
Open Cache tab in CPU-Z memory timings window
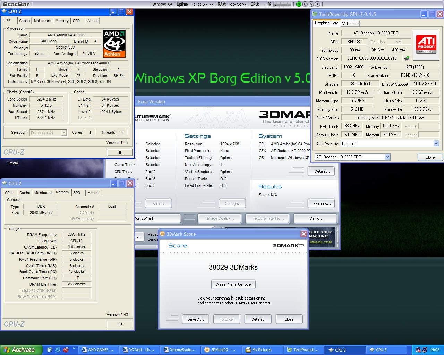(25, 193)
